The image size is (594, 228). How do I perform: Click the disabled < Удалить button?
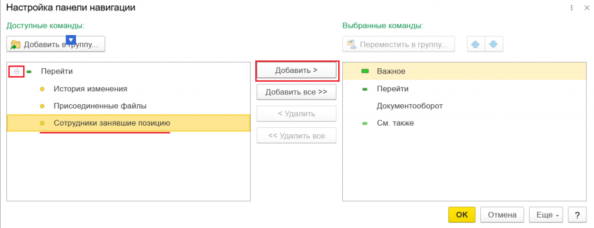coord(296,114)
